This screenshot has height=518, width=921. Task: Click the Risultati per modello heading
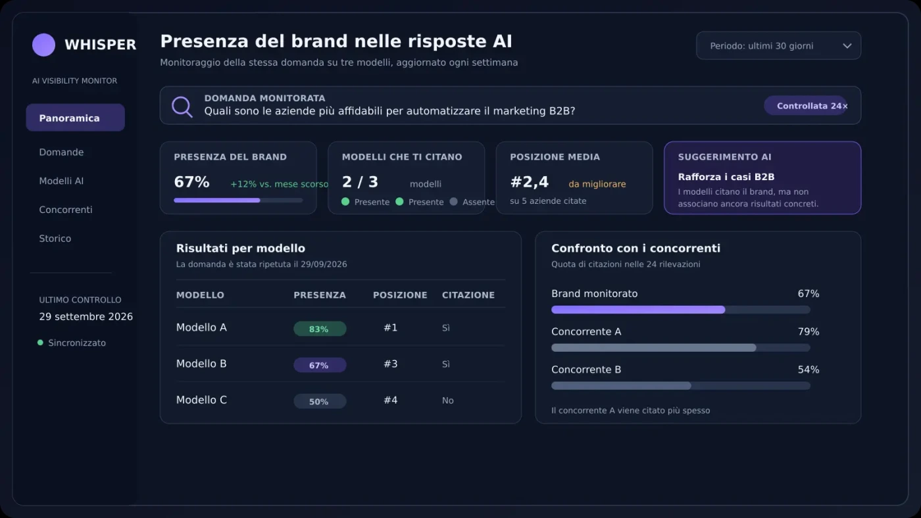point(241,248)
